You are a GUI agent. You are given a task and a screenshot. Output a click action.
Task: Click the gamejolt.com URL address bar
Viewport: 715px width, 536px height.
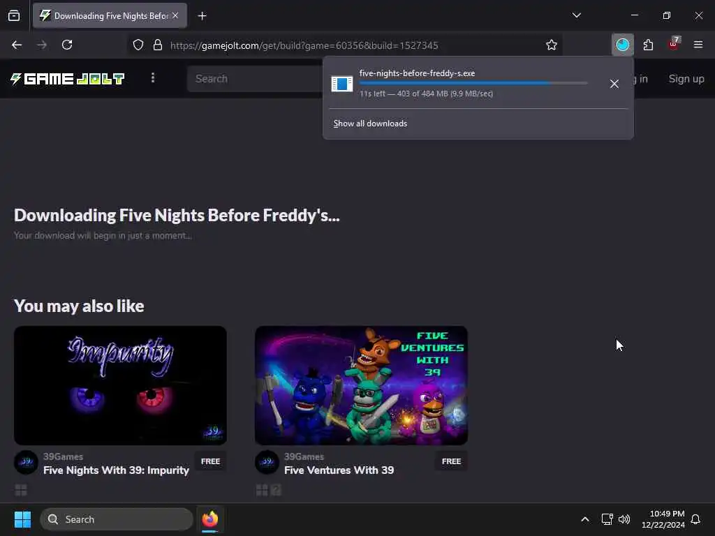tap(304, 45)
